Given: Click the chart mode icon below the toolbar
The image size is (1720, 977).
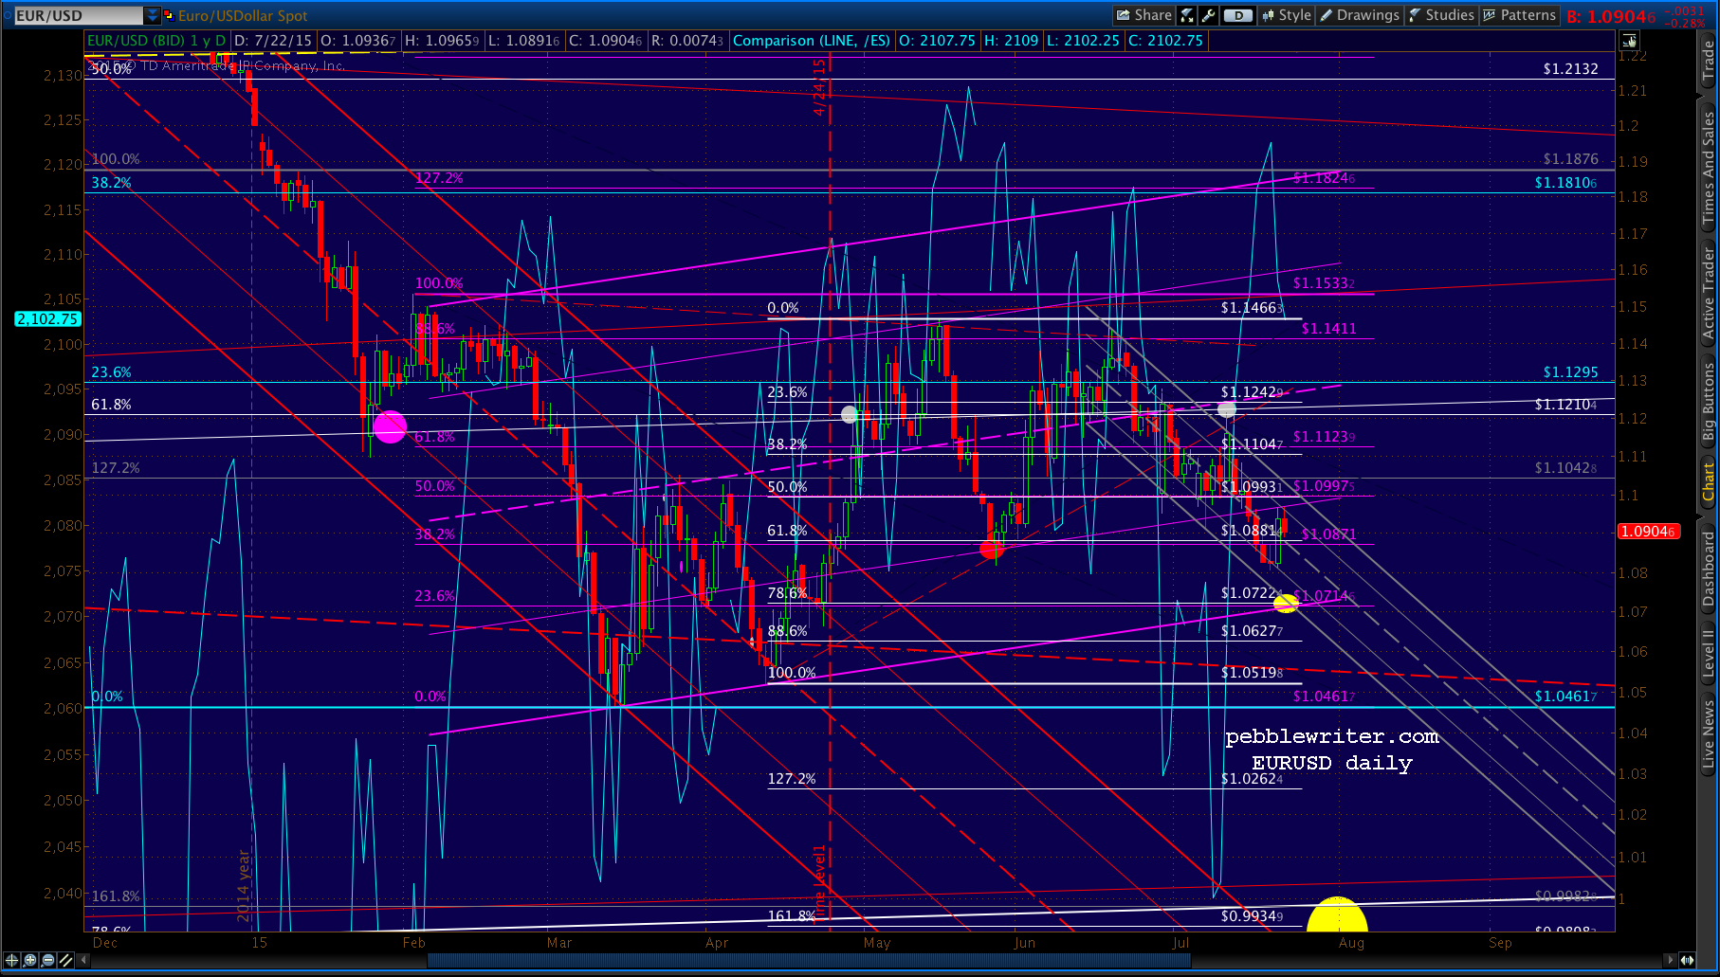Looking at the screenshot, I should point(1629,40).
